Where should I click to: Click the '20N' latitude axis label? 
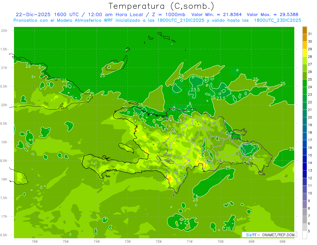coord(4,105)
